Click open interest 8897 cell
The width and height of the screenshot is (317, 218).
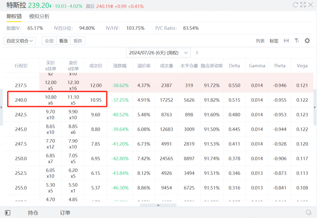pyautogui.click(x=189, y=158)
